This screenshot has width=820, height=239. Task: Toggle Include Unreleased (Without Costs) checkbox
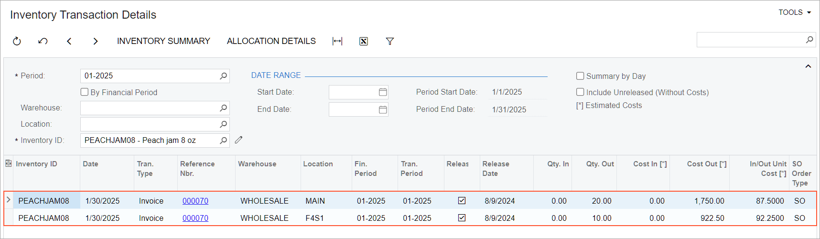(x=580, y=92)
